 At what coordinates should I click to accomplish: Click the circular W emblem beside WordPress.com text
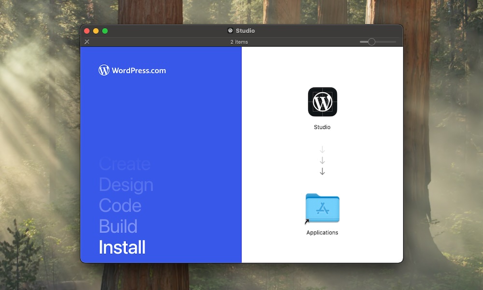104,70
